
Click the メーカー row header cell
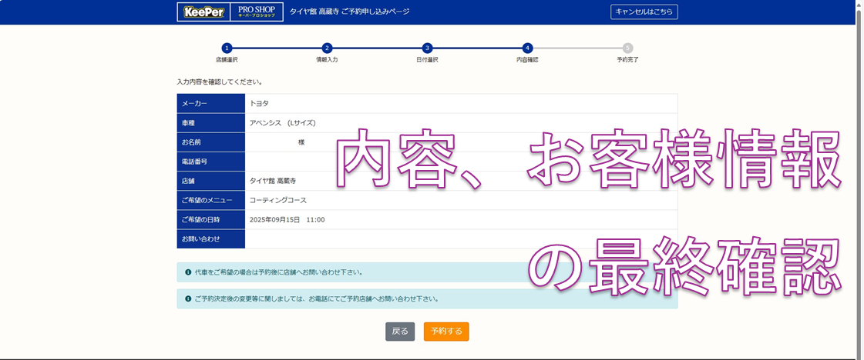point(210,103)
